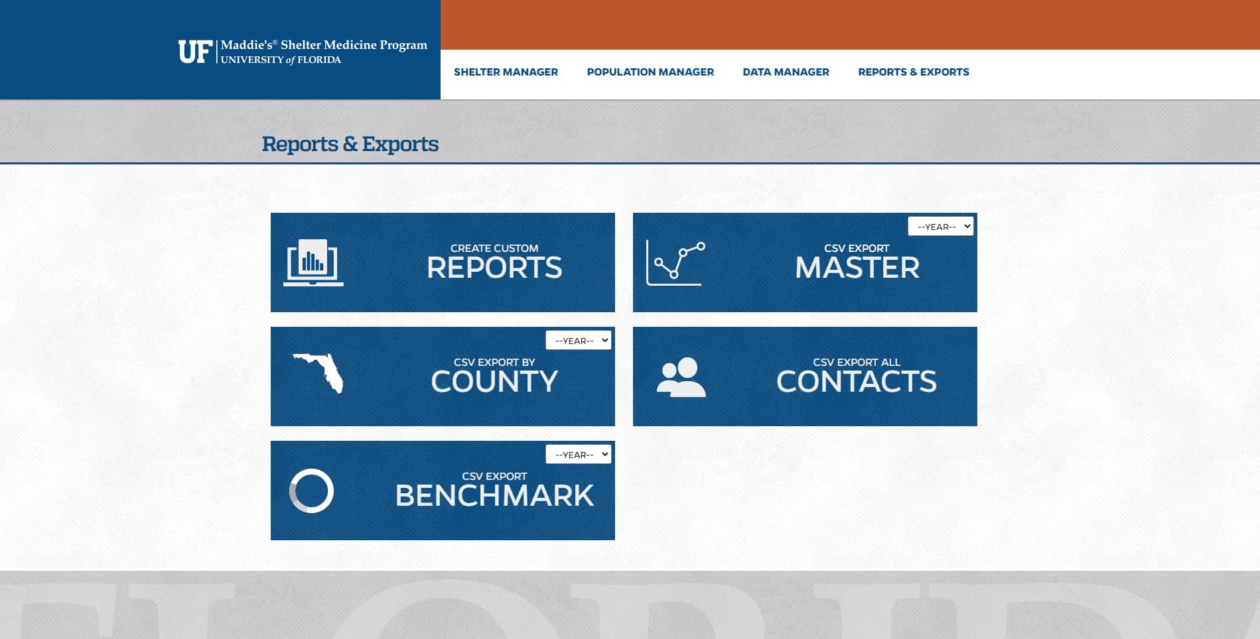Open the Data Manager menu
This screenshot has height=639, width=1260.
click(x=786, y=72)
